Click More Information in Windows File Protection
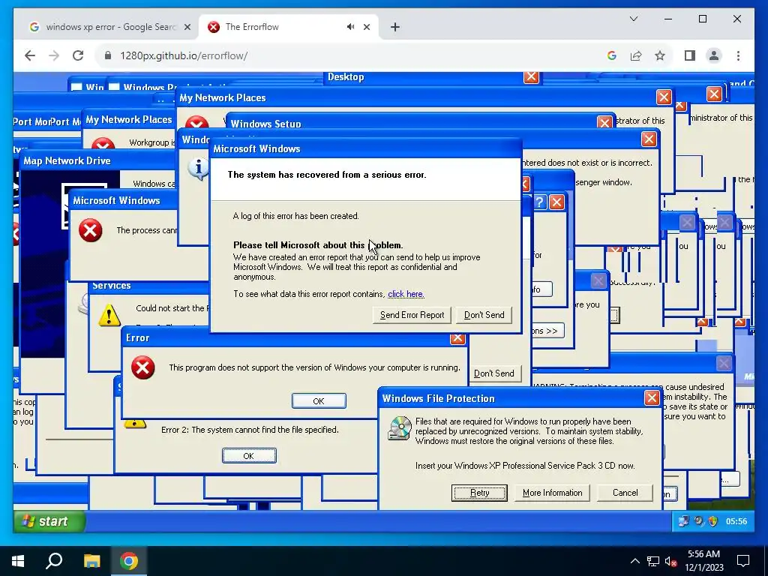The image size is (768, 576). (x=552, y=493)
